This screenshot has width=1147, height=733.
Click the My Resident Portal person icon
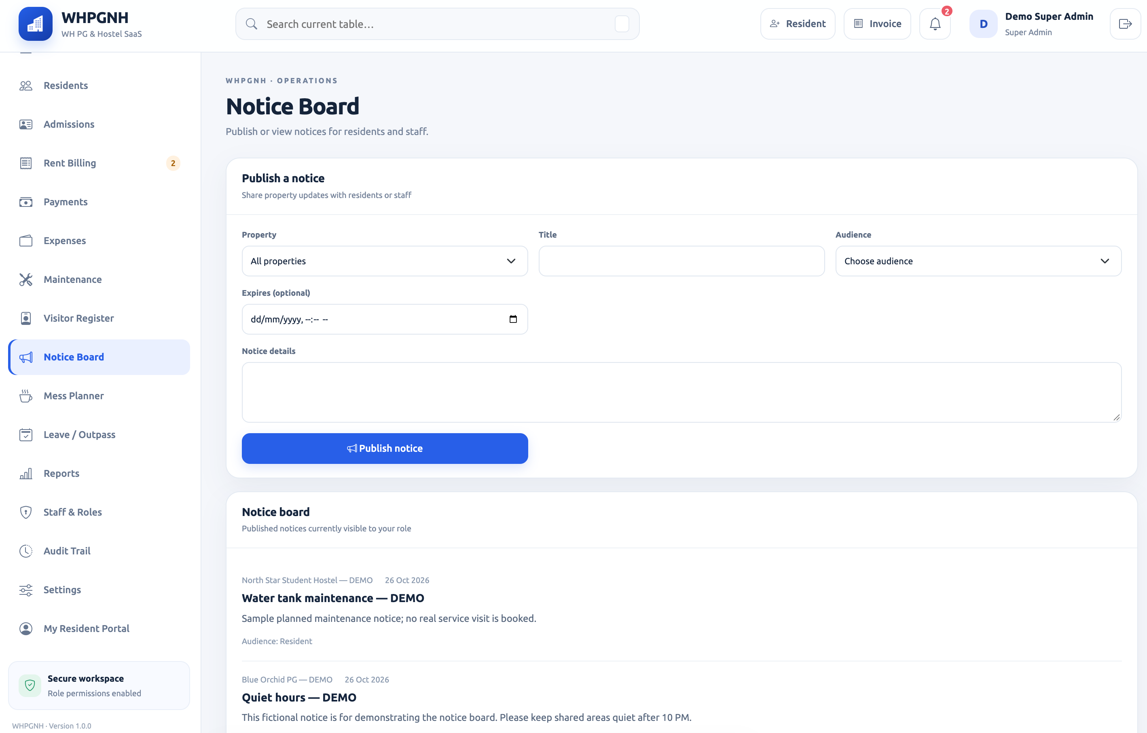tap(26, 629)
